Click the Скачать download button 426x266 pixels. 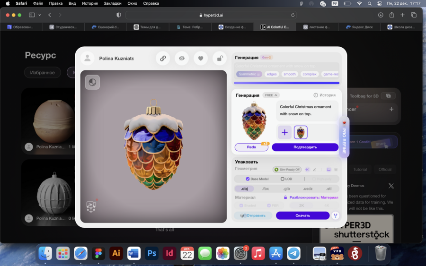302,215
